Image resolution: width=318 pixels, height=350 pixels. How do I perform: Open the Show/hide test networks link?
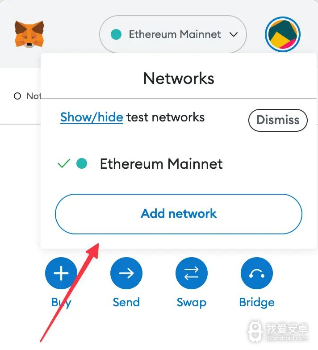(x=92, y=117)
